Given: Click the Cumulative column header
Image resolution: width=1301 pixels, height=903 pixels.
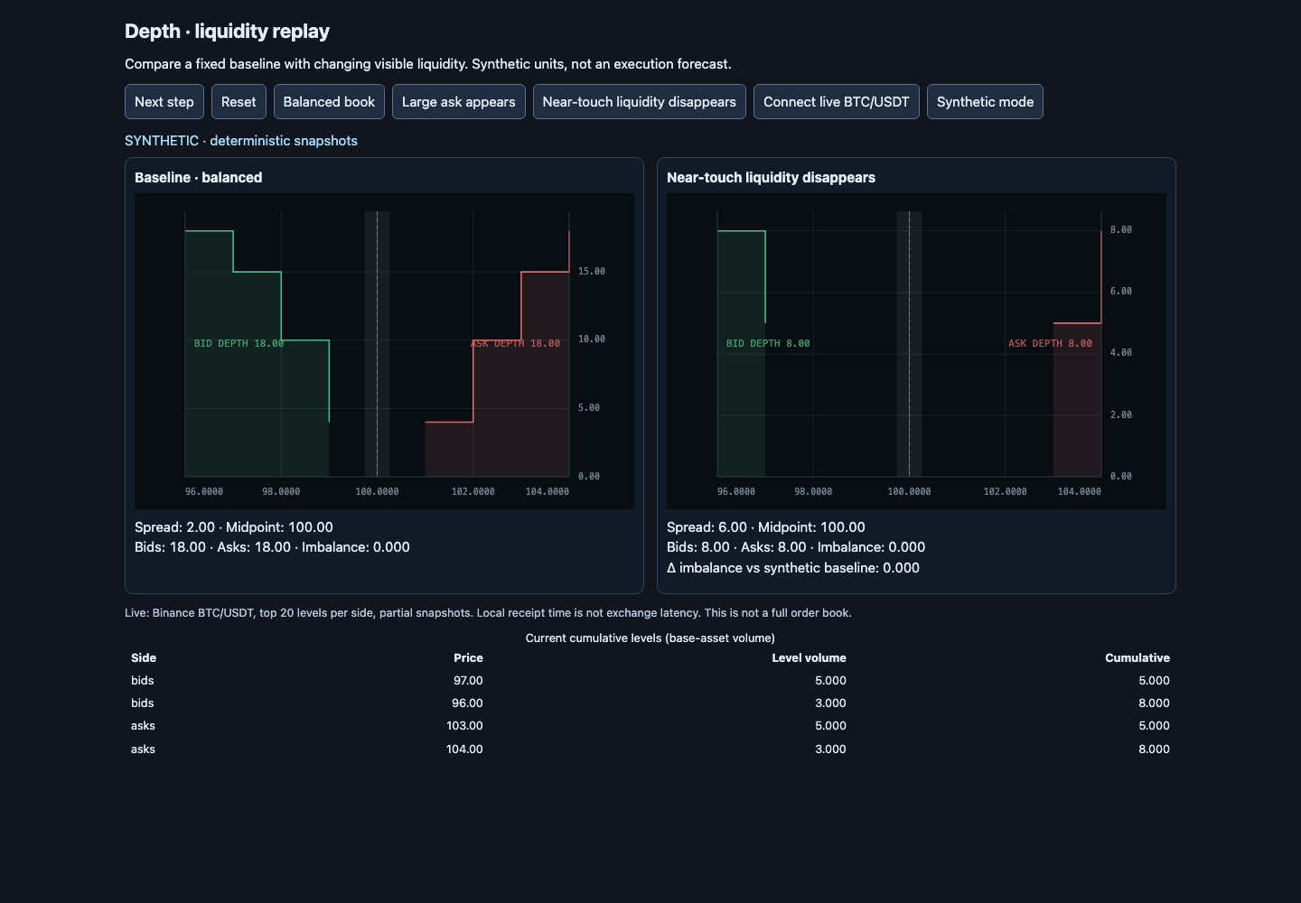Looking at the screenshot, I should (1137, 658).
